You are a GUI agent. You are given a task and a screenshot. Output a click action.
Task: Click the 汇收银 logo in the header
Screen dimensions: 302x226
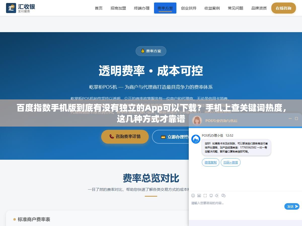(20, 8)
